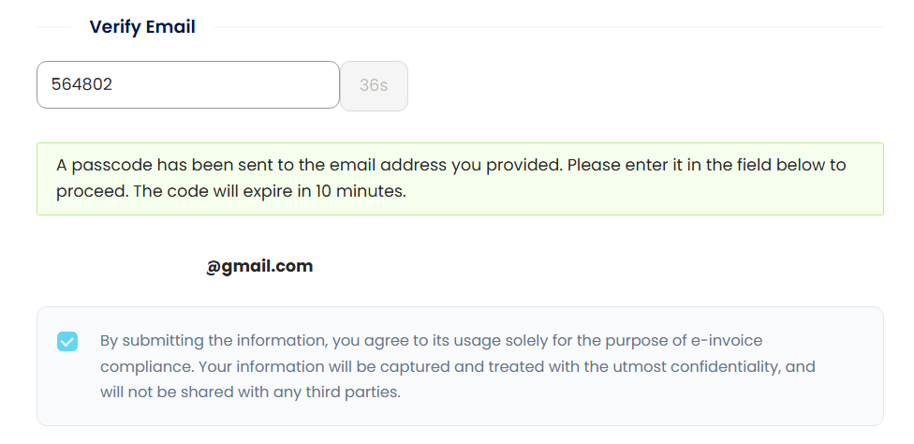Click divider line right of Verify Email

[x=548, y=28]
